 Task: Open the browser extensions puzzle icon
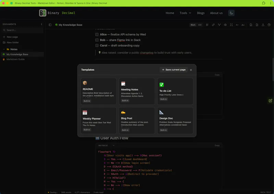(x=263, y=3)
